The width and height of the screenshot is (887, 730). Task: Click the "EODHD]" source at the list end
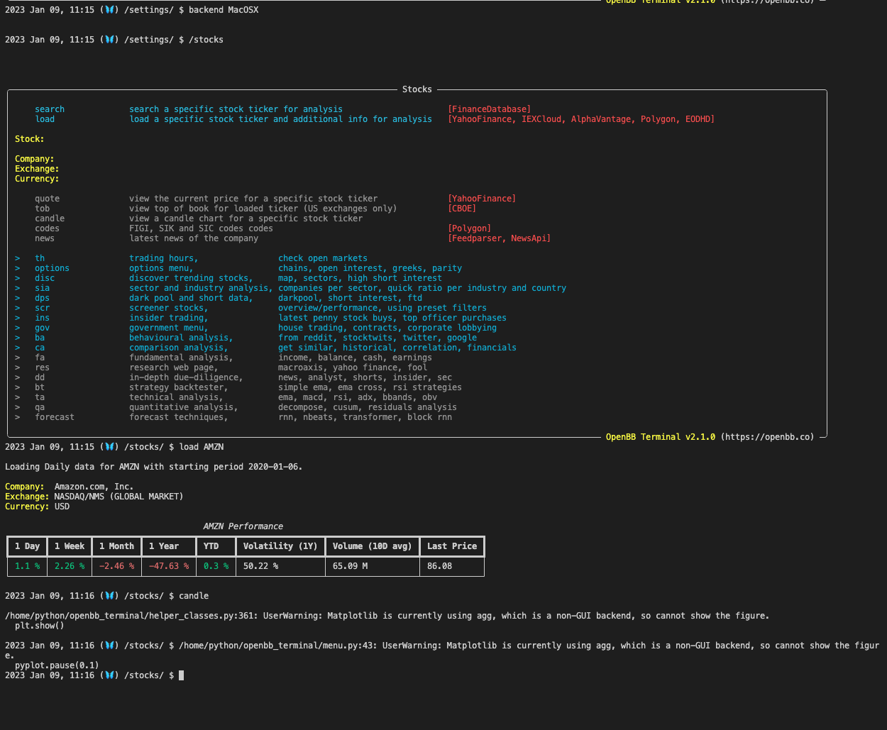click(700, 119)
